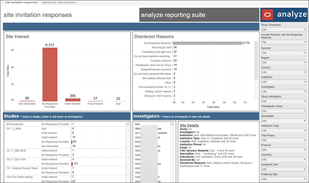Image resolution: width=309 pixels, height=183 pixels.
Task: Open the Institution filter dropdown
Action: [x=284, y=82]
